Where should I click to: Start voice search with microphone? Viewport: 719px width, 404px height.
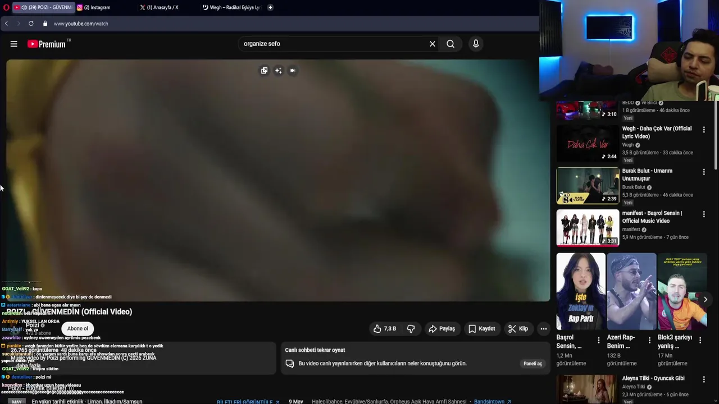pyautogui.click(x=476, y=44)
